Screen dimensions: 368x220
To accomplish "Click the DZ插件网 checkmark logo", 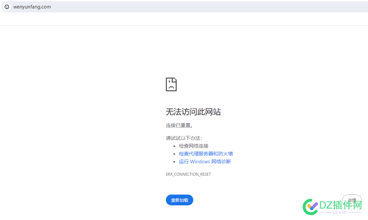I will 310,206.
